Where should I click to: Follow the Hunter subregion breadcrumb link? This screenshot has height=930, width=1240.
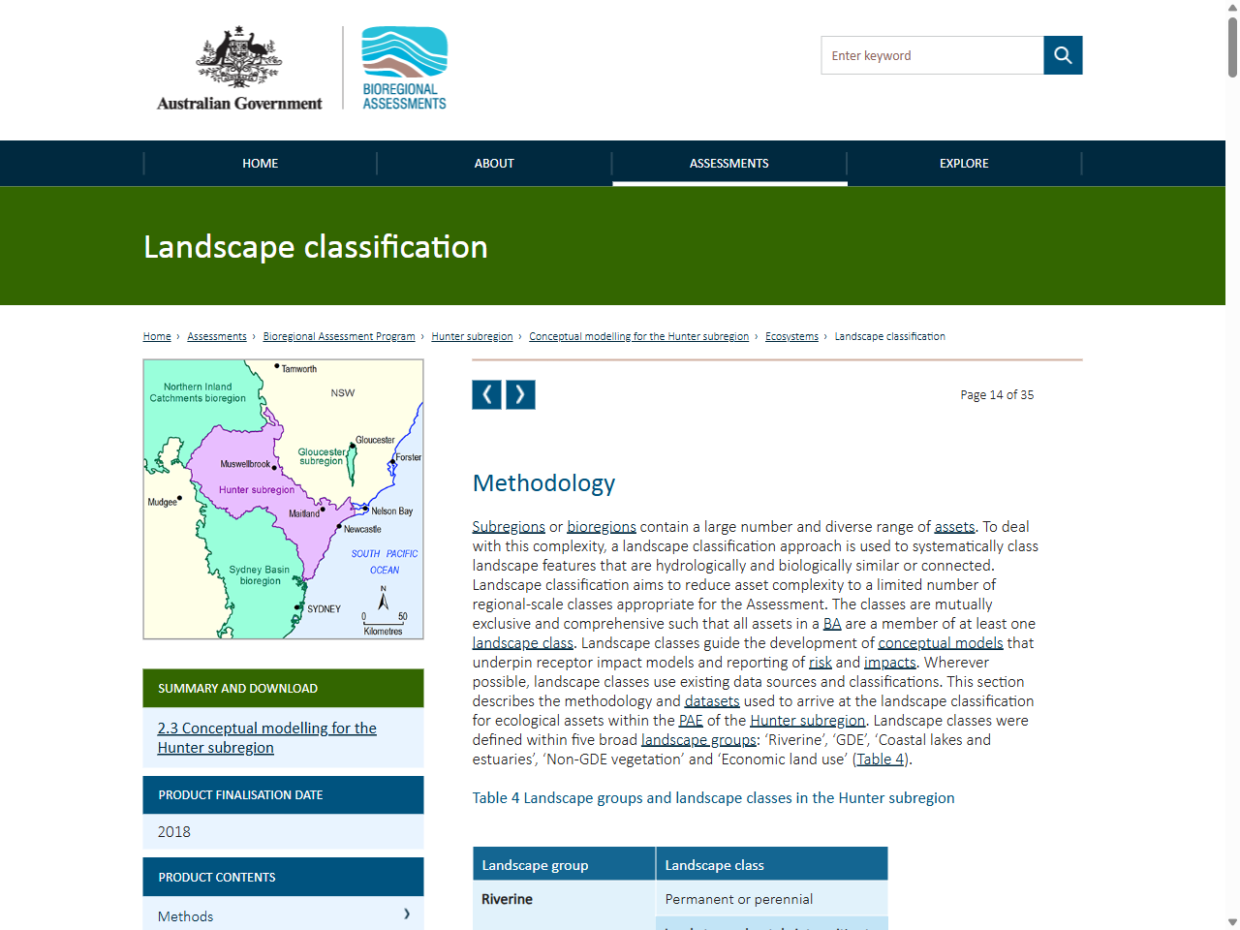472,336
